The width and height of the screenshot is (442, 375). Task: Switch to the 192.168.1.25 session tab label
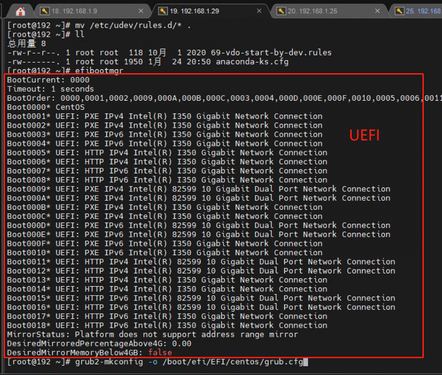[312, 11]
